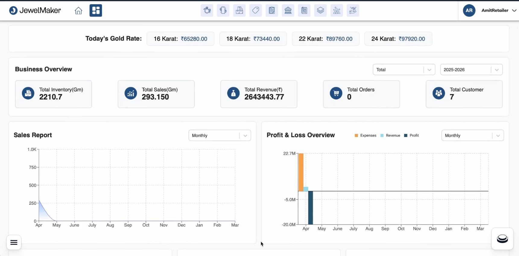The image size is (519, 256).
Task: Open the boxes inventory icon in toolbar
Action: click(239, 11)
